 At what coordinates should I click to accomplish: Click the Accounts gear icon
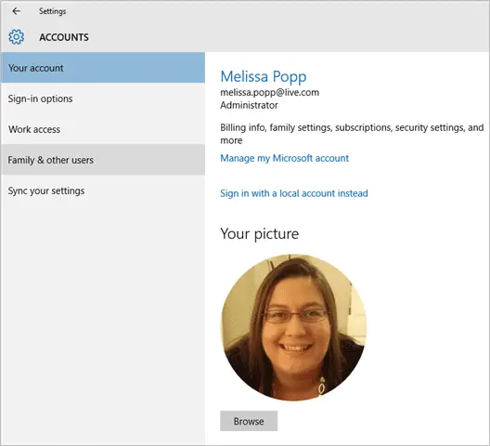(17, 37)
